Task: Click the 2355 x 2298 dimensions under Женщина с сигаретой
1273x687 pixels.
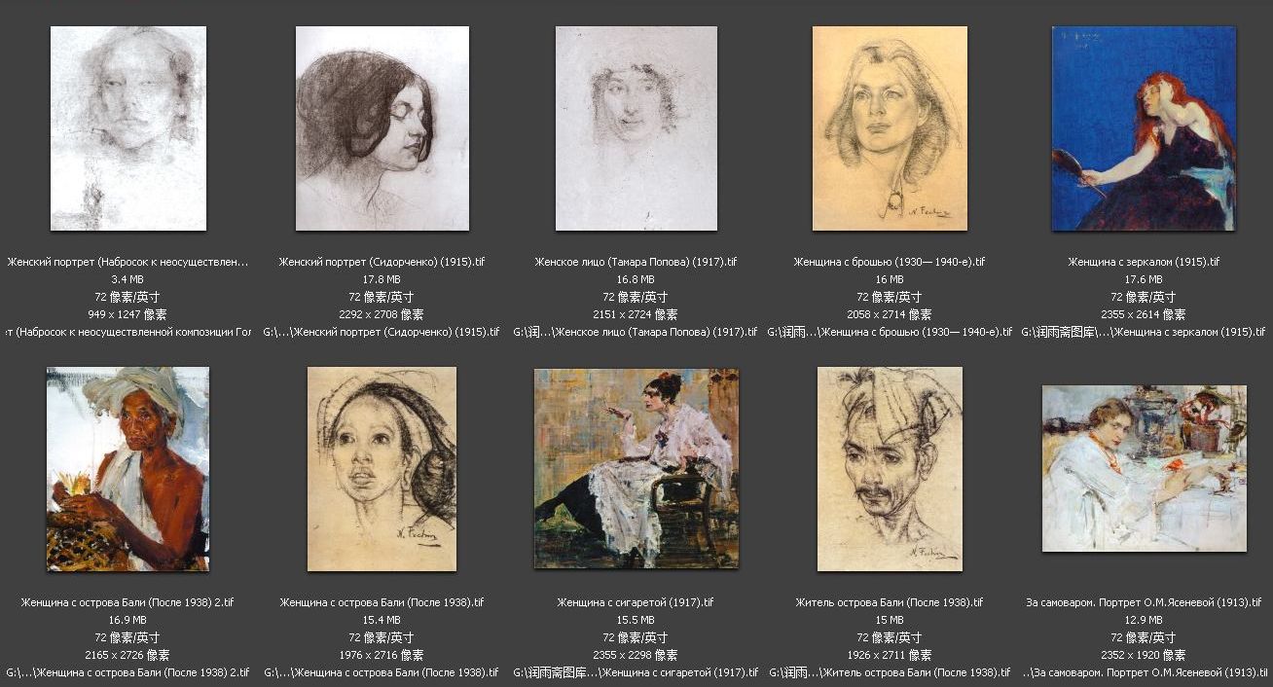Action: click(x=636, y=655)
